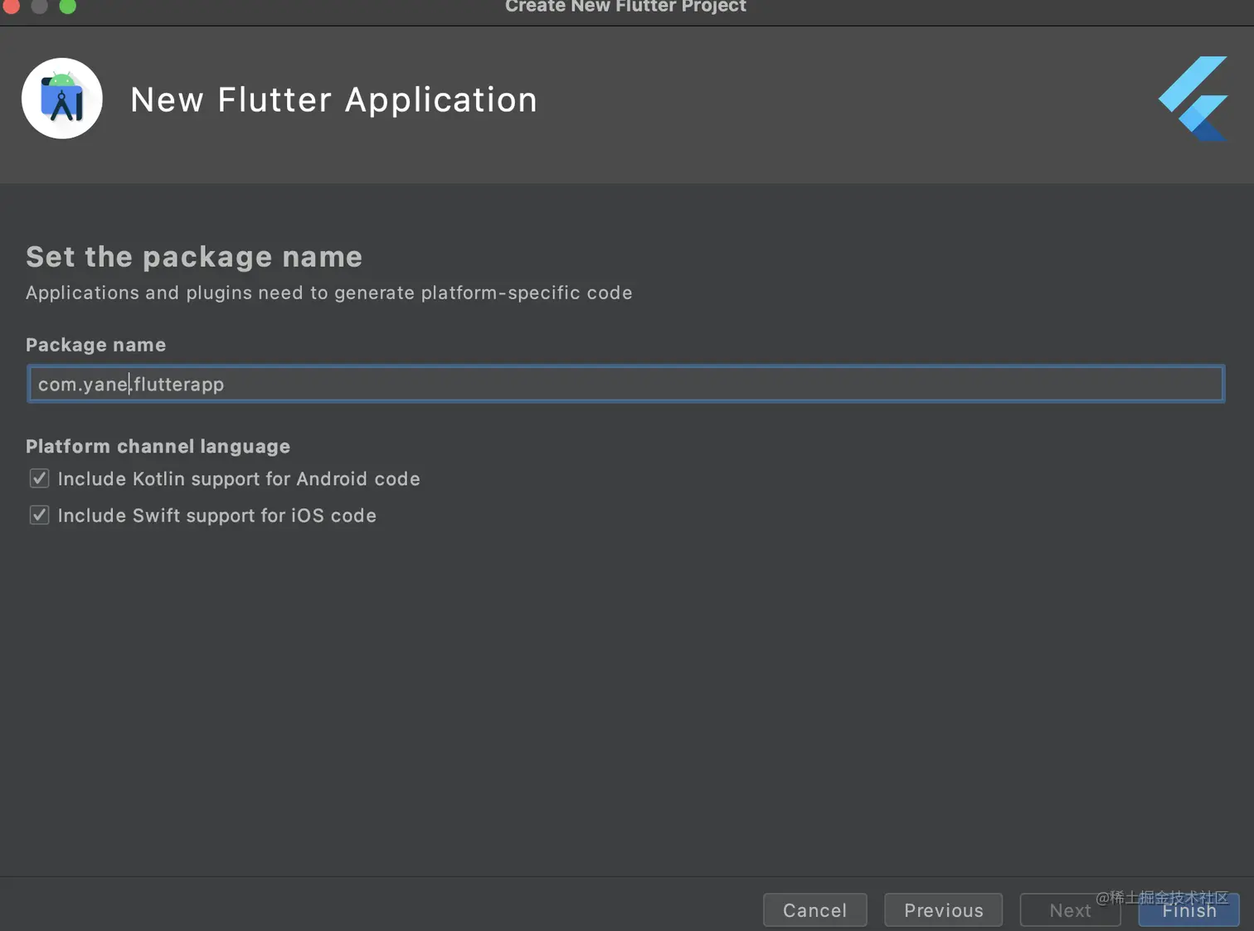This screenshot has width=1254, height=931.
Task: Click the 'Create New Flutter Project' title bar
Action: pos(626,7)
